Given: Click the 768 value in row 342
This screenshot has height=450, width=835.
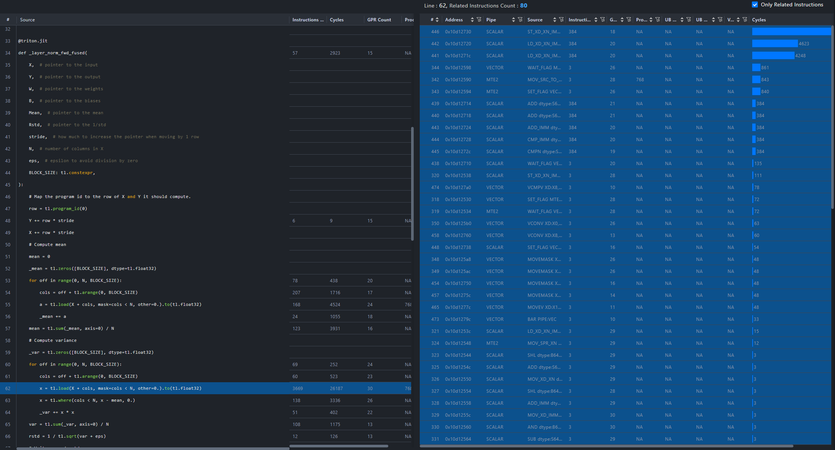Looking at the screenshot, I should [640, 80].
